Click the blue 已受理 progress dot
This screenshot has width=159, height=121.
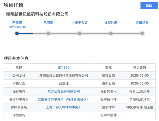point(17,33)
